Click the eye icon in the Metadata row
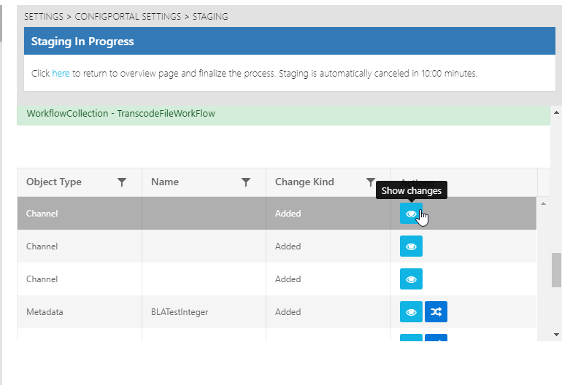This screenshot has height=385, width=562. click(411, 312)
